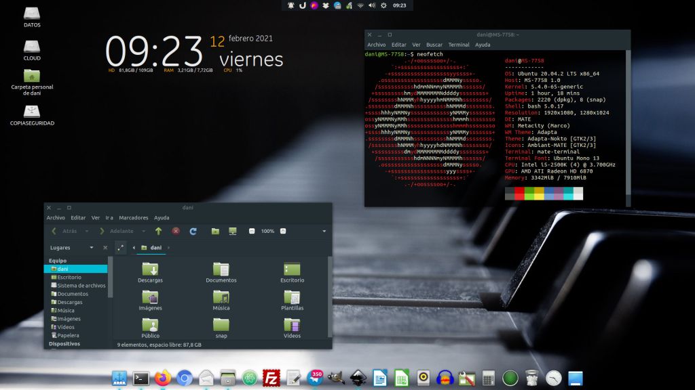The width and height of the screenshot is (695, 390).
Task: Open the Dropbox tray icon
Action: (x=326, y=5)
